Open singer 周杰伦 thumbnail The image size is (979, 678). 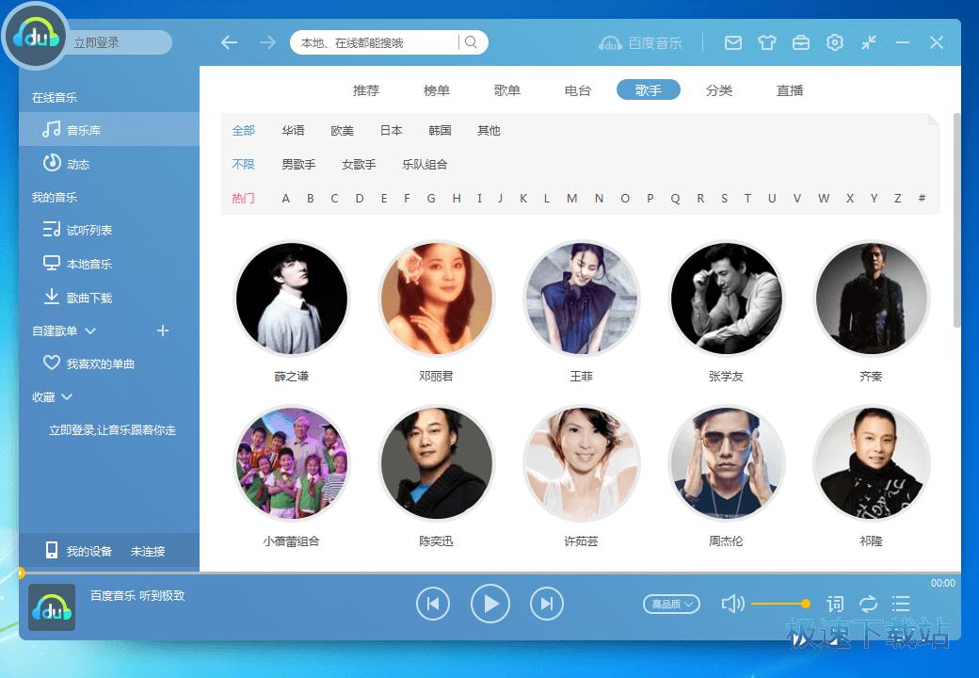pyautogui.click(x=726, y=464)
